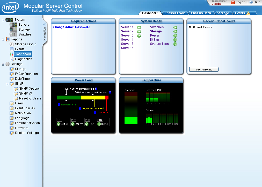Image resolution: width=262 pixels, height=187 pixels.
Task: Click the help icon beside max possible load
Action: [x=110, y=92]
